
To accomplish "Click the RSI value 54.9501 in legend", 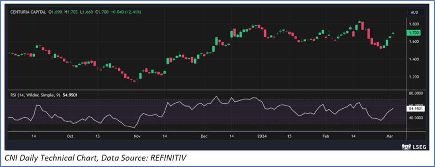I will [70, 95].
